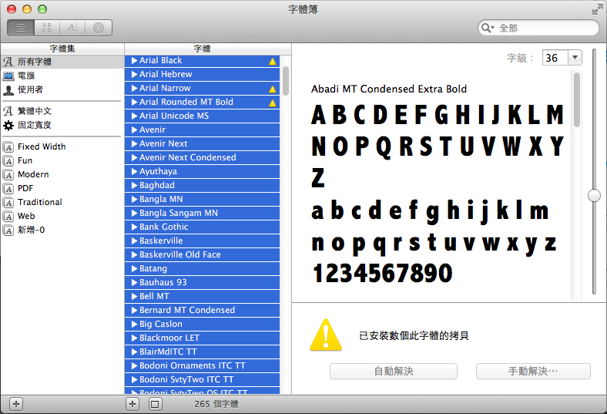
Task: Switch to repertoire grid view button
Action: [x=47, y=28]
